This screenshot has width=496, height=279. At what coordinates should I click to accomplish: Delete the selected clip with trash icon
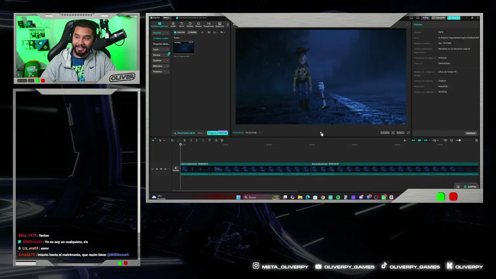[x=203, y=140]
